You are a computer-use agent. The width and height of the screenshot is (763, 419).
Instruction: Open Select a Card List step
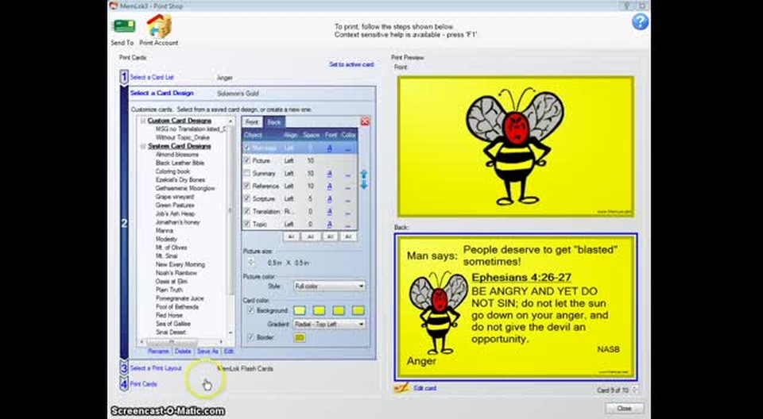coord(152,77)
